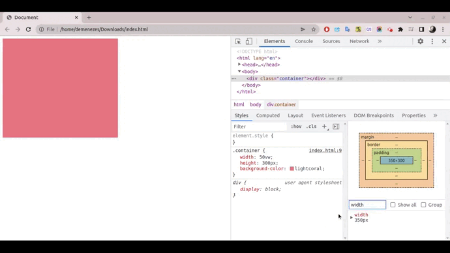Switch to the Console tab
The height and width of the screenshot is (253, 450).
point(304,41)
